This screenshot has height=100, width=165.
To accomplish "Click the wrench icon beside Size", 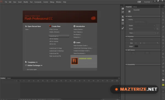I will click(157, 43).
